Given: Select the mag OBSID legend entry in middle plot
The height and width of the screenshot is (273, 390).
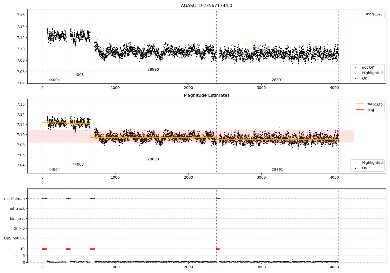Looking at the screenshot, I should [369, 104].
